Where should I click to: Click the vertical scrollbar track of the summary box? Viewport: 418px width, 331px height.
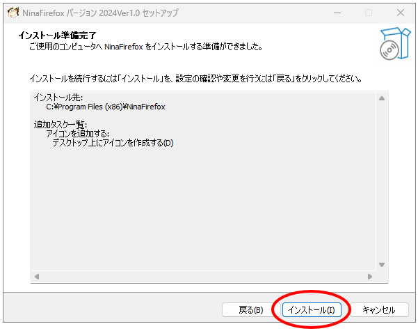click(381, 181)
